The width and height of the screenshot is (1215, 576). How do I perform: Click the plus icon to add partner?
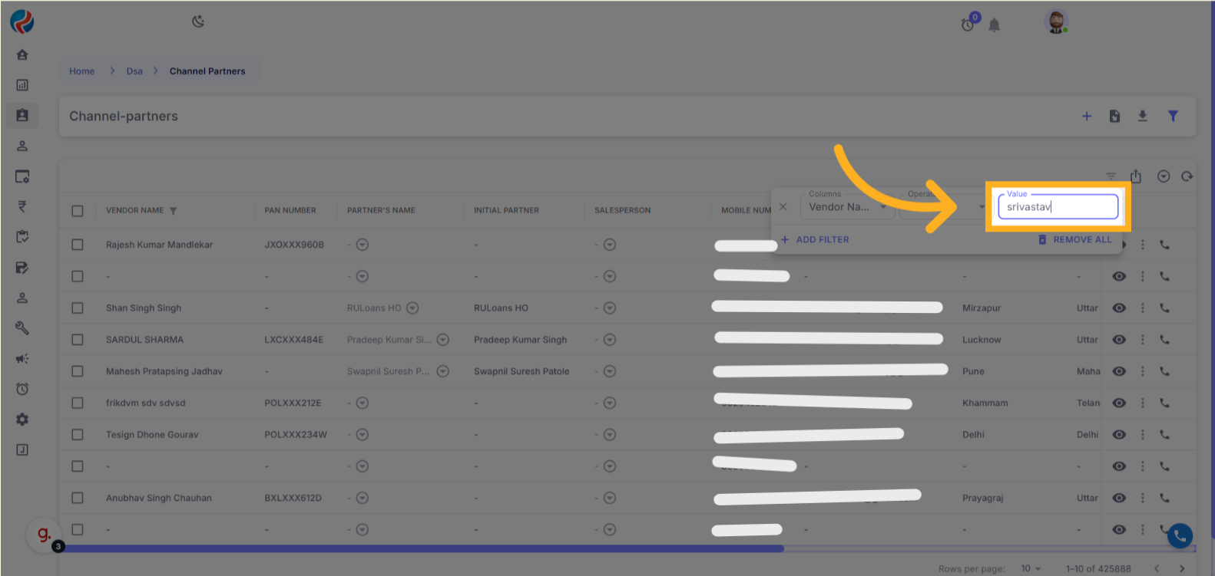(x=1087, y=117)
